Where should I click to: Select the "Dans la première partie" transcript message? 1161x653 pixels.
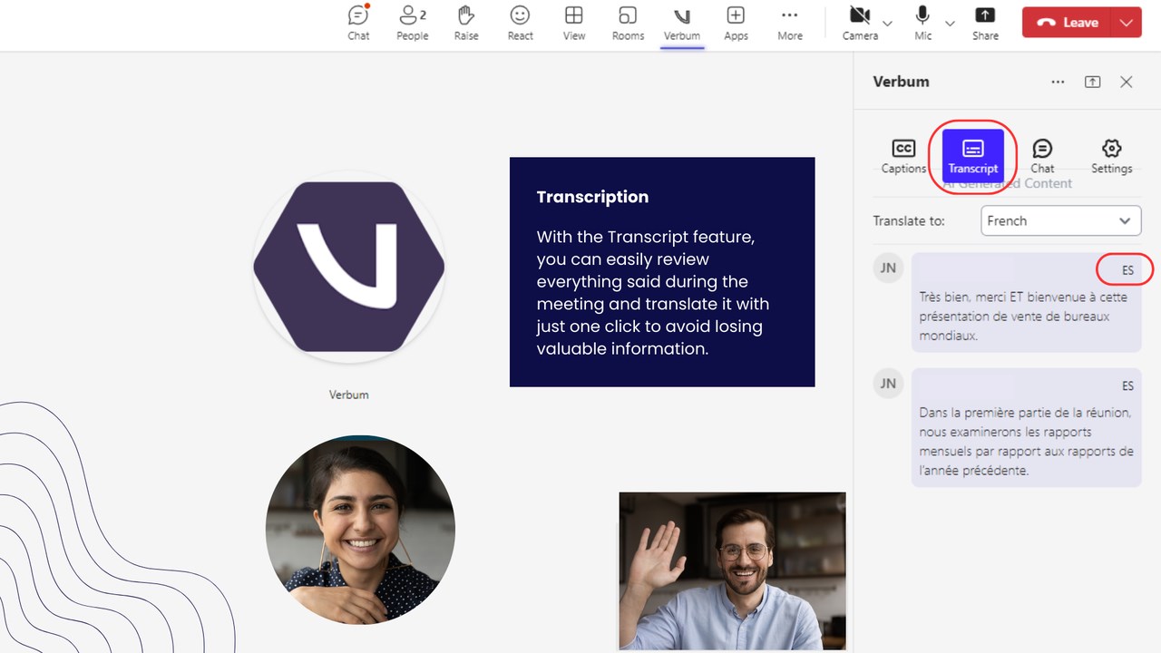point(1026,427)
